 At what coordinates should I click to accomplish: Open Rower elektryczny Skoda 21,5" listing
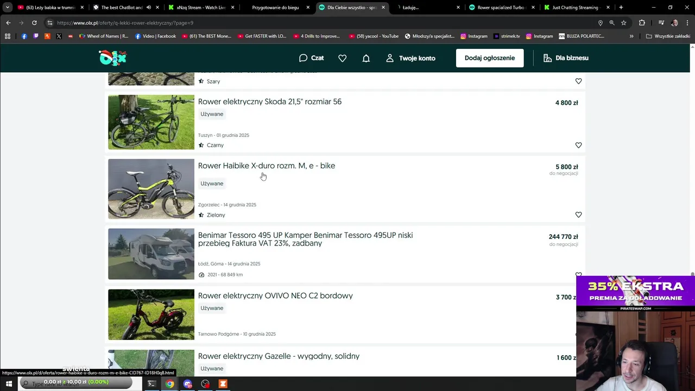tap(270, 102)
